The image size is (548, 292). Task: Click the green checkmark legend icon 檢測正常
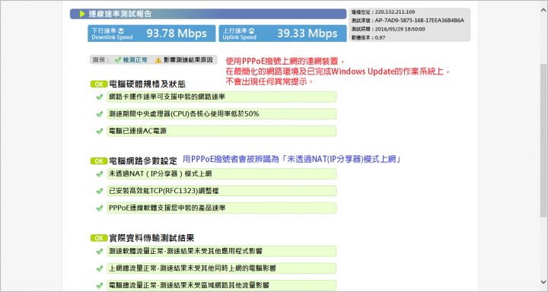pyautogui.click(x=118, y=60)
